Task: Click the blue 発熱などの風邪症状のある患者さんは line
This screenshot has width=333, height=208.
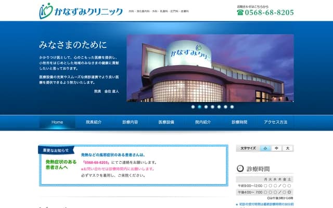Action: coord(113,155)
